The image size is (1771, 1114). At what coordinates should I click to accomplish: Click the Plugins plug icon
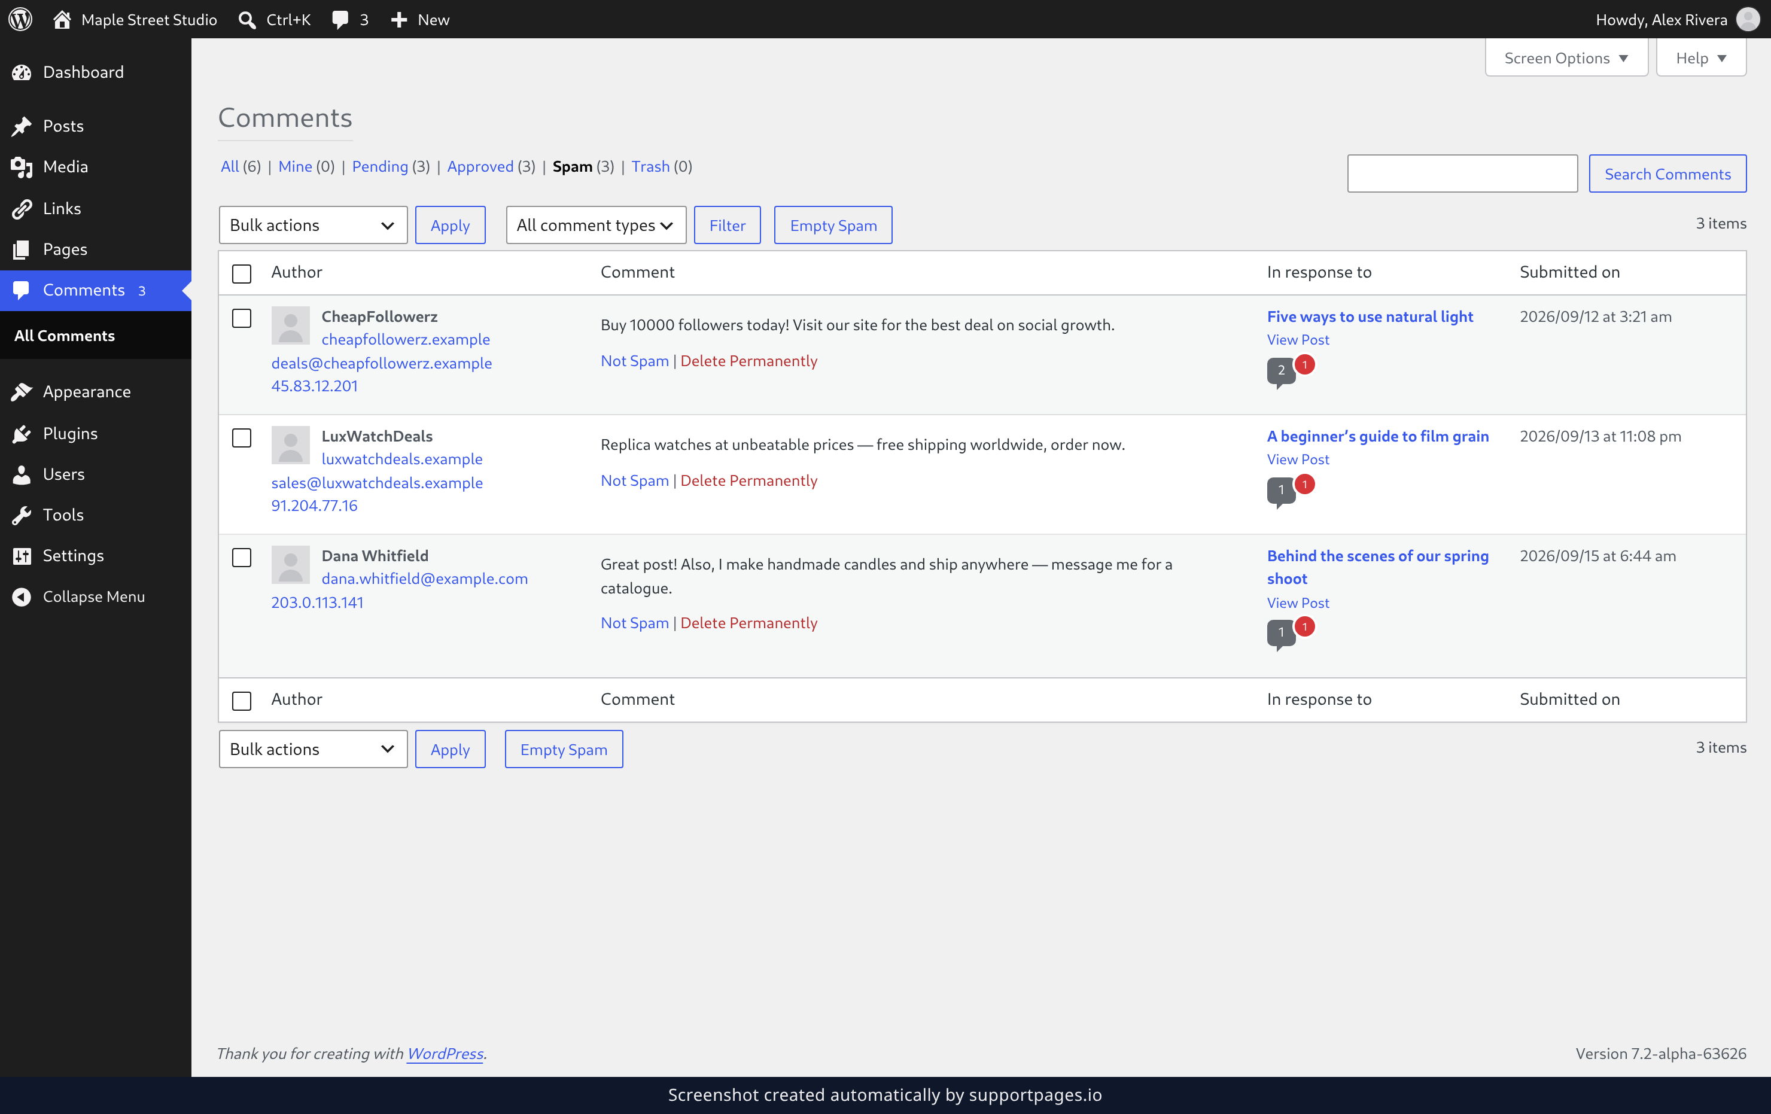pyautogui.click(x=22, y=433)
